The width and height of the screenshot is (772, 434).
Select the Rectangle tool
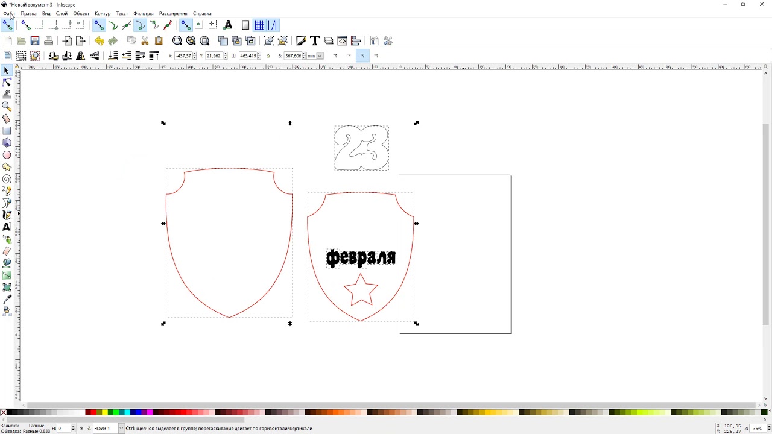(x=7, y=131)
